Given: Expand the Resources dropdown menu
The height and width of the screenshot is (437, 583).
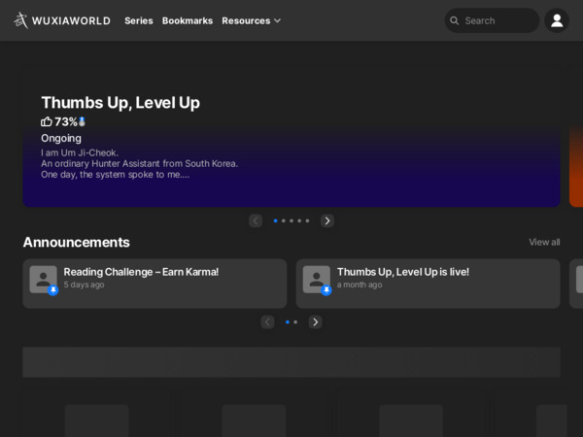Looking at the screenshot, I should pos(252,20).
